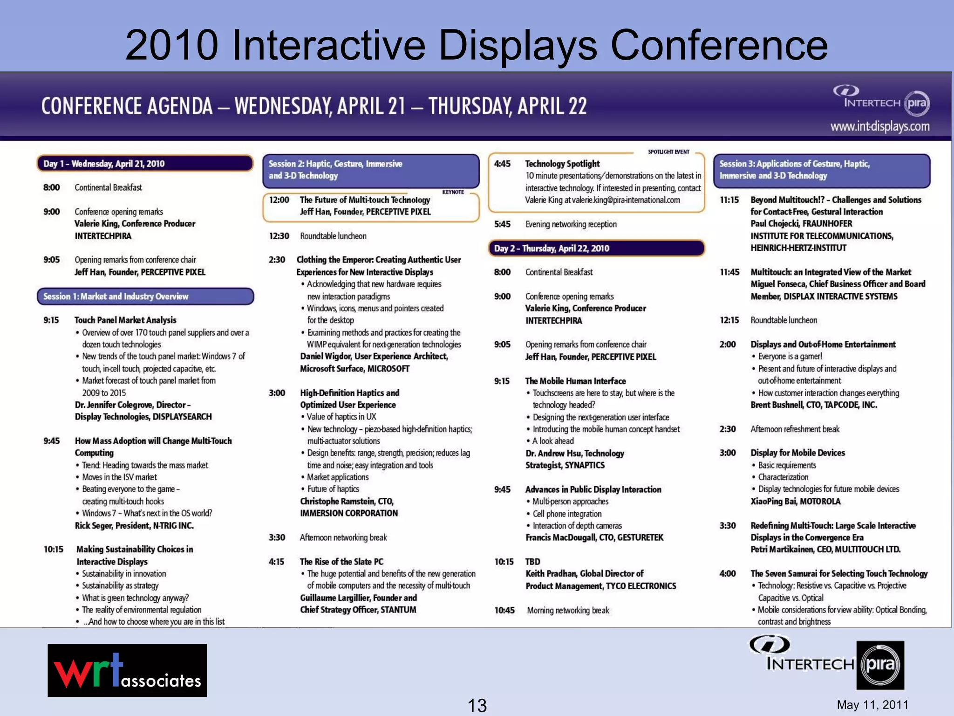The image size is (954, 716).
Task: Select 'Morning networking break' entry
Action: (x=568, y=610)
